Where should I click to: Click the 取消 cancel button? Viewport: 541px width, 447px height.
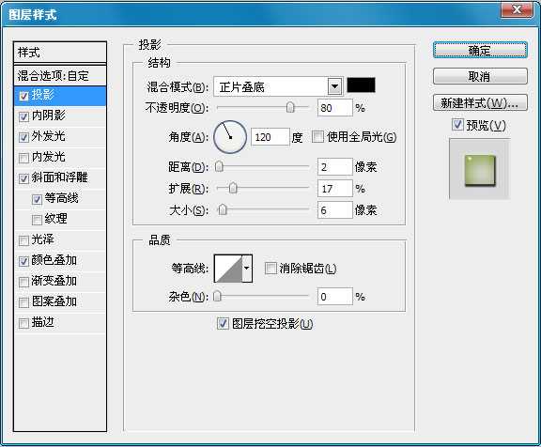tap(480, 76)
